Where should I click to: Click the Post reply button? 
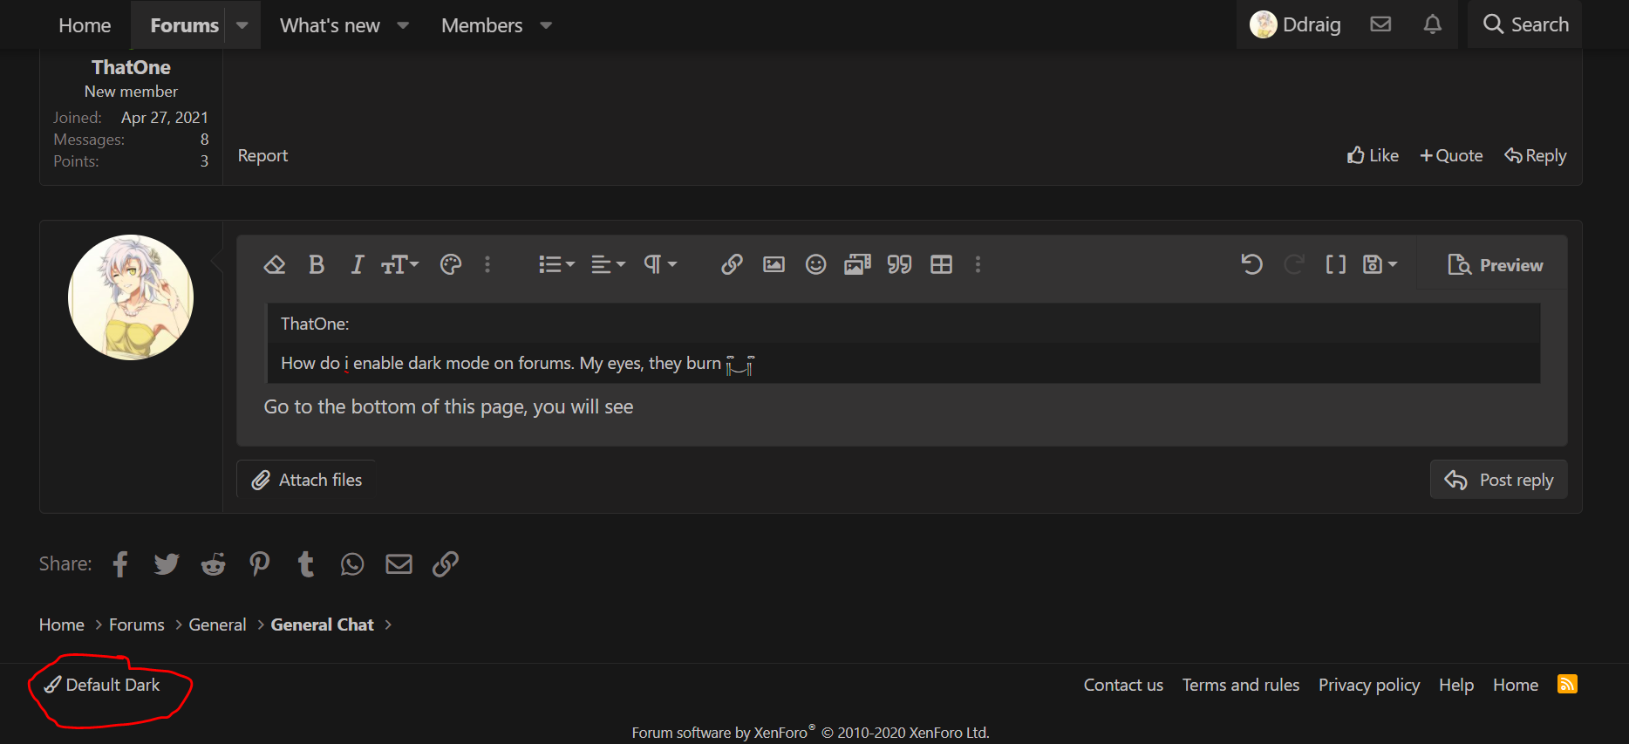click(1498, 480)
